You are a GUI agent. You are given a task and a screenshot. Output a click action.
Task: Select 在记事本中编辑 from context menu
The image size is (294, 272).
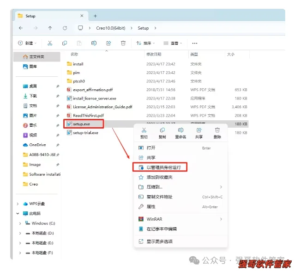180,229
